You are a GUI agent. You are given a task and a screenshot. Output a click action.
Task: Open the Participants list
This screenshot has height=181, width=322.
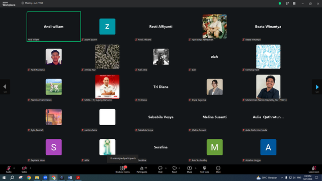pyautogui.click(x=142, y=169)
